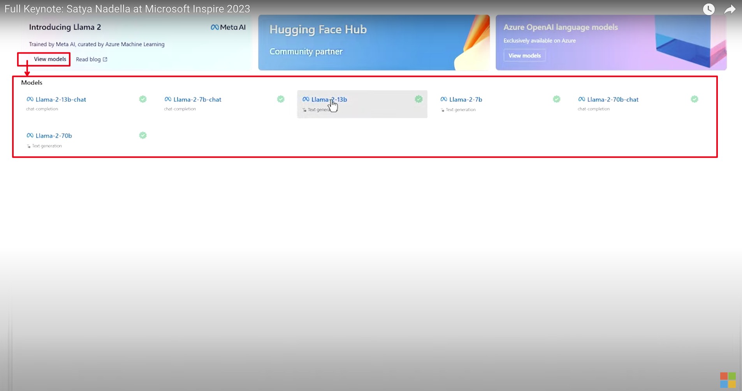Open the Llama-2-7b-chat model
Viewport: 742px width, 391px height.
(x=197, y=99)
